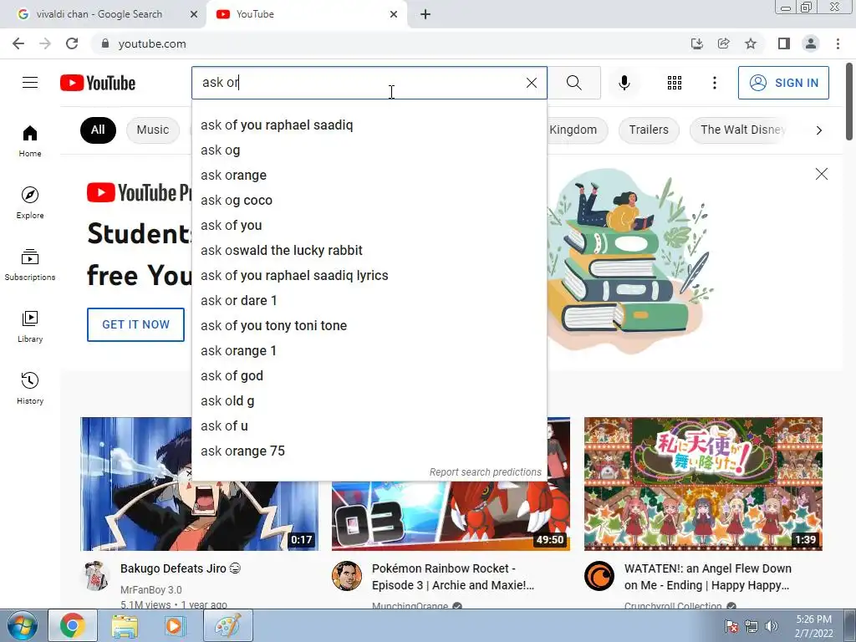Choose suggestion 'ask of you raphael saadiq'
This screenshot has width=856, height=642.
pyautogui.click(x=369, y=125)
